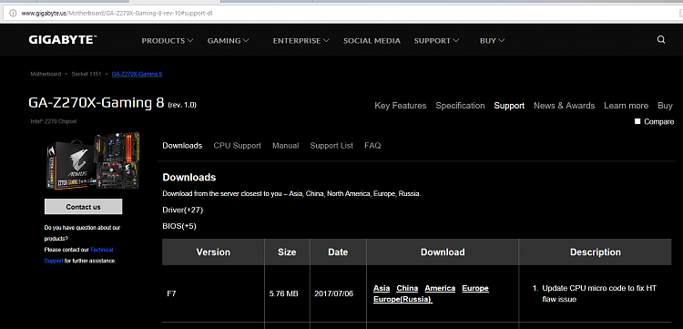Select the Downloads sub-tab
This screenshot has width=683, height=329.
tap(182, 146)
